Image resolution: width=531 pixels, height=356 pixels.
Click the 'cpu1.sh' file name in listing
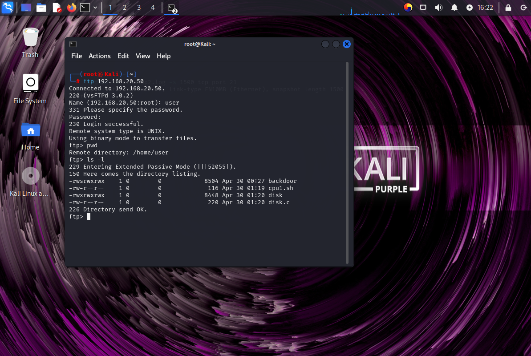[281, 188]
